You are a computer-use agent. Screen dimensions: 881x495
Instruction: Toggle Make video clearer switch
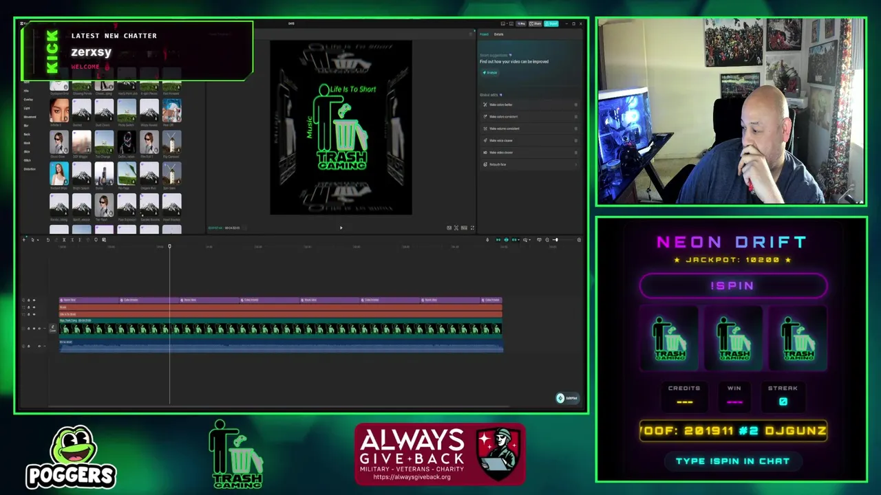click(575, 153)
